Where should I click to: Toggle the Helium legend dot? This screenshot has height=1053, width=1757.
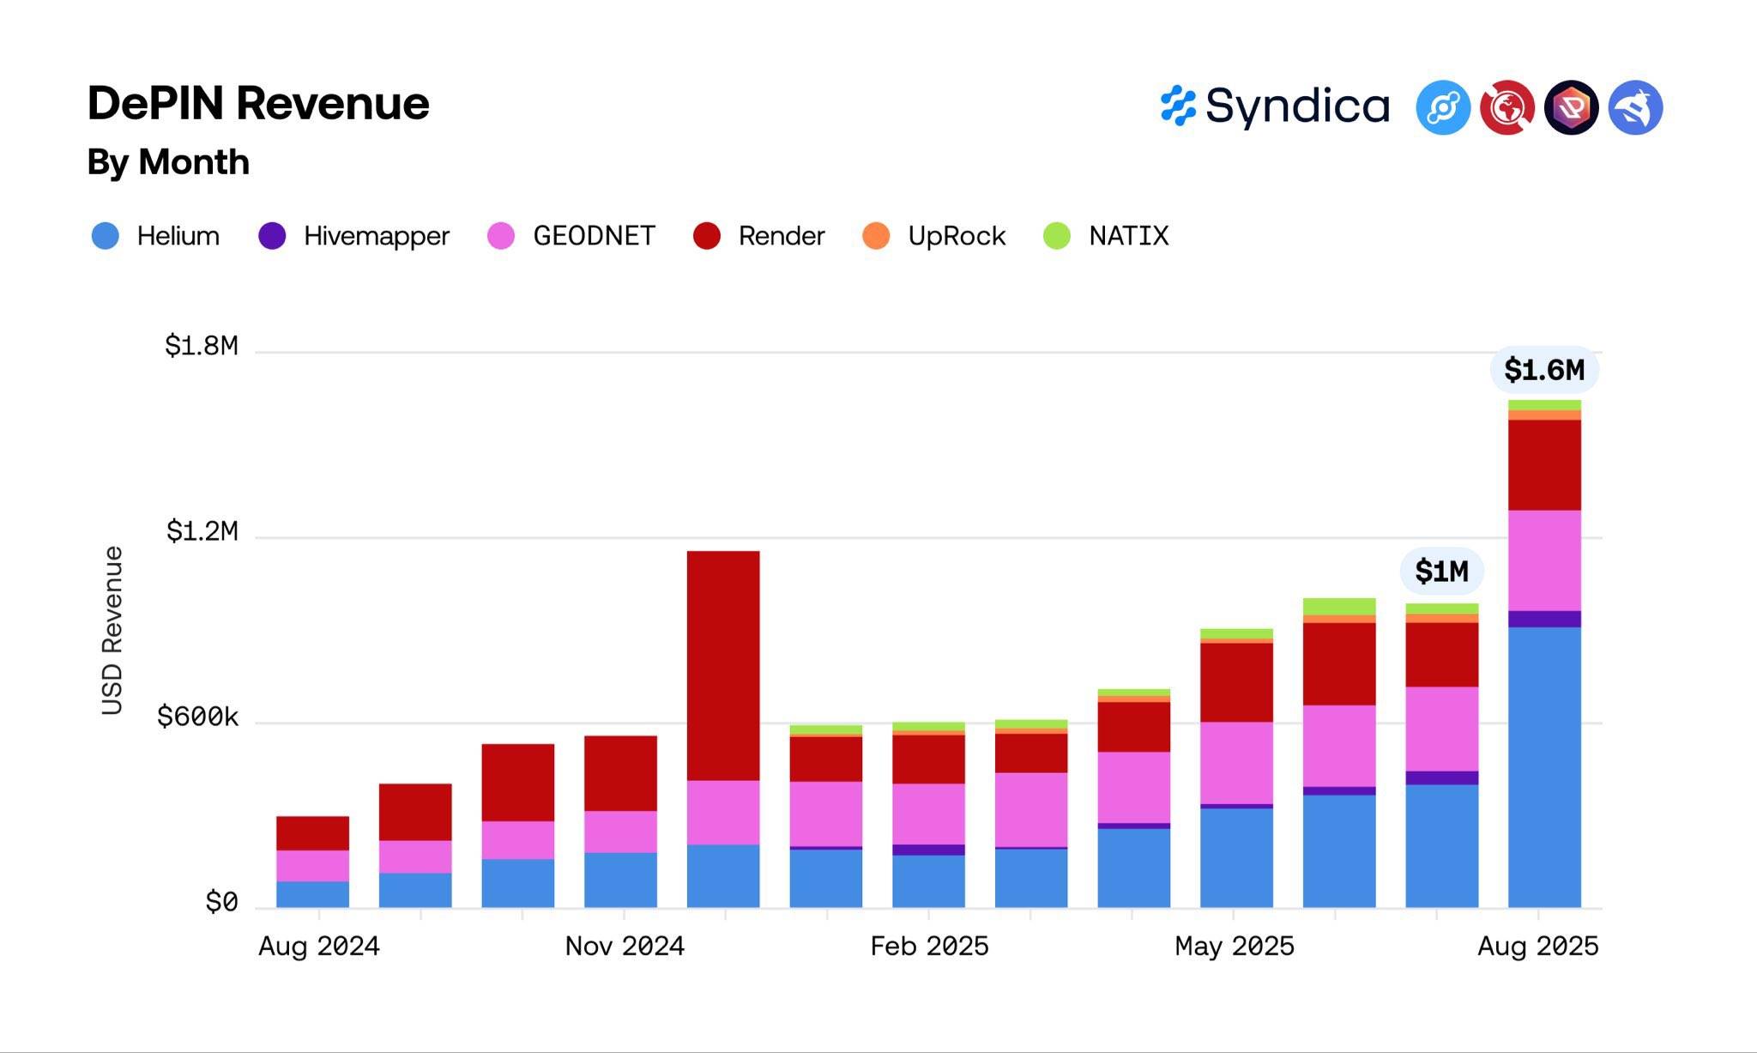pos(105,236)
